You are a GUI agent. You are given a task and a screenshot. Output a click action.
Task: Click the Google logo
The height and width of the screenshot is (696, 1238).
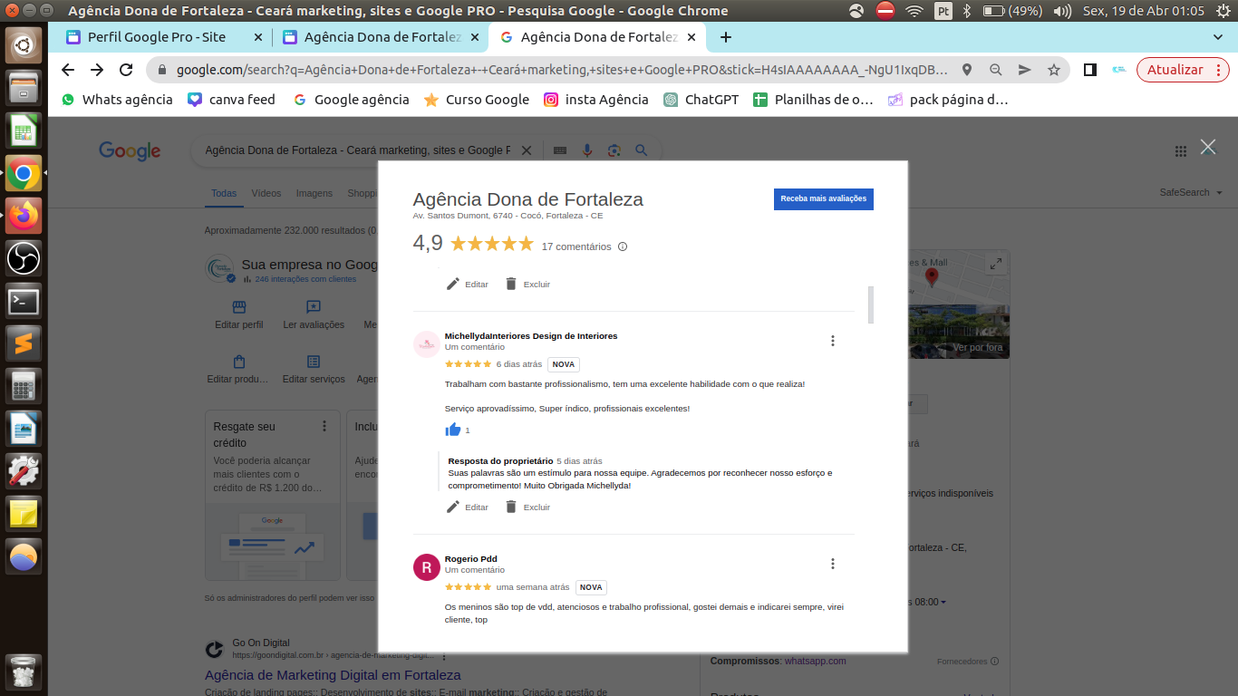(x=130, y=151)
